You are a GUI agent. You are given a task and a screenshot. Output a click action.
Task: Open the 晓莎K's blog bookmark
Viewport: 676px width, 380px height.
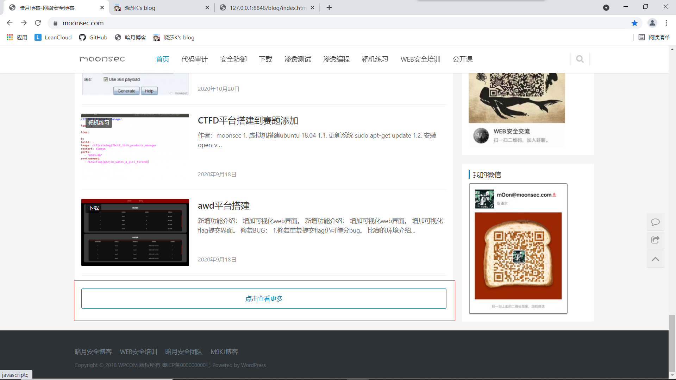point(174,37)
